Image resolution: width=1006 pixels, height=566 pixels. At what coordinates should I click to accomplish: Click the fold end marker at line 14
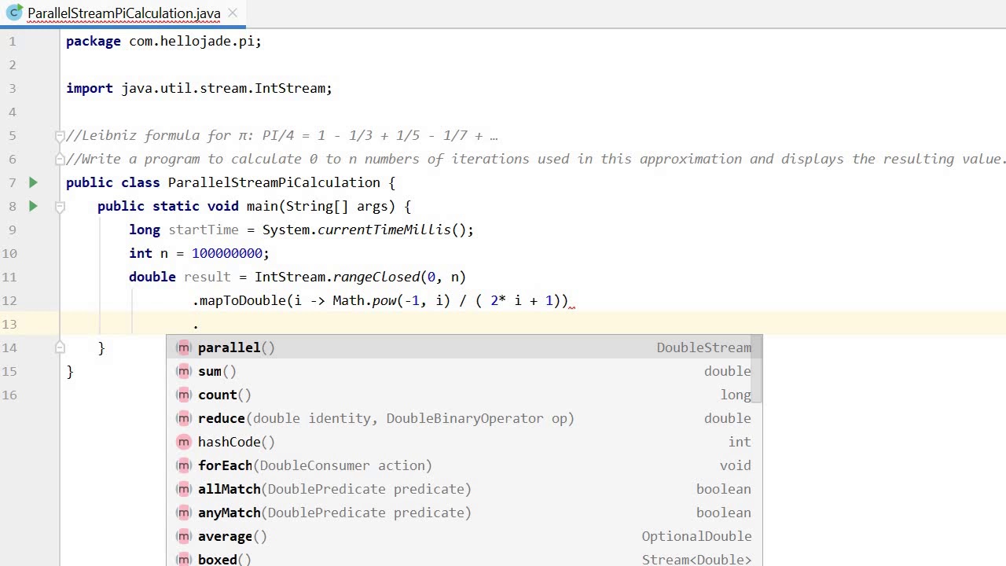pyautogui.click(x=60, y=346)
